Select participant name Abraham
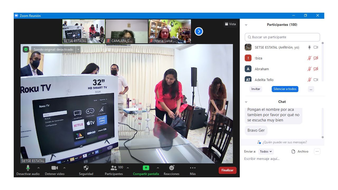The image size is (338, 190). coord(262,69)
